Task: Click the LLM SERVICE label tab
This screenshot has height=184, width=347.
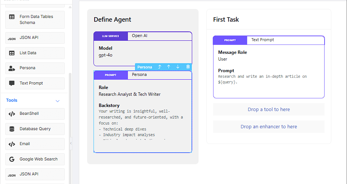Action: point(111,36)
